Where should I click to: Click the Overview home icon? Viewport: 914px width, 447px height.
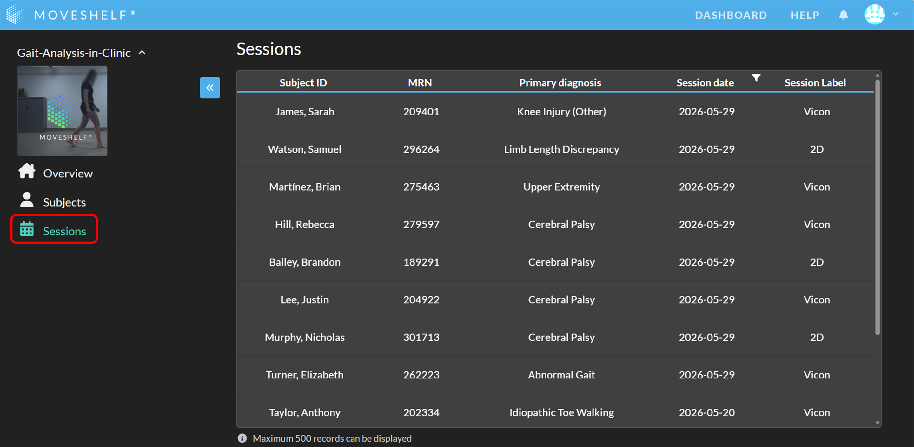(27, 171)
